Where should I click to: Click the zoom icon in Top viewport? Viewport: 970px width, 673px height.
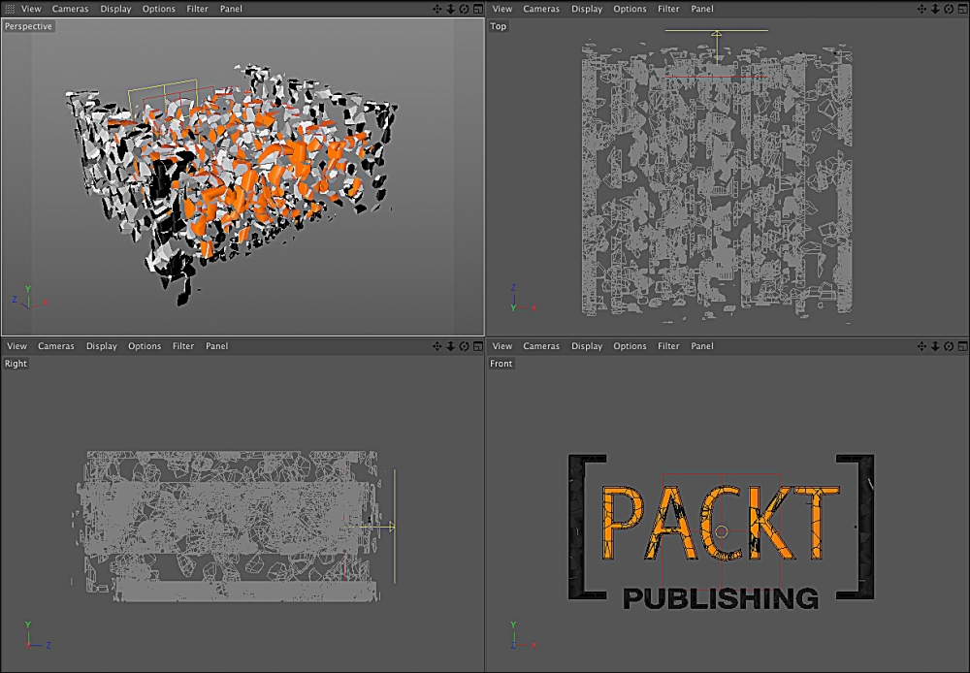935,9
